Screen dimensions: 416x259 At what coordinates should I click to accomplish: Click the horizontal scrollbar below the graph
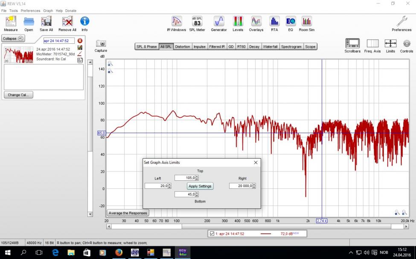pyautogui.click(x=256, y=227)
